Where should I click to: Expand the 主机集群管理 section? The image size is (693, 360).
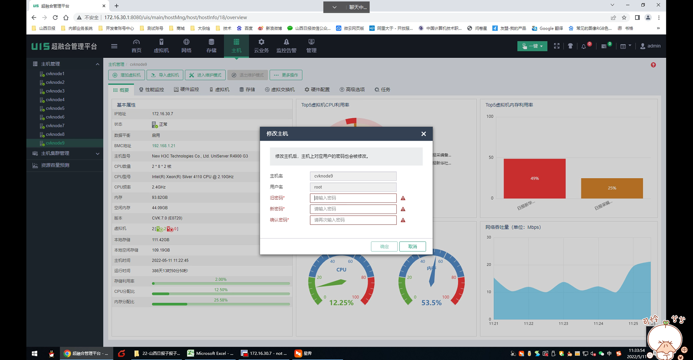pyautogui.click(x=97, y=154)
